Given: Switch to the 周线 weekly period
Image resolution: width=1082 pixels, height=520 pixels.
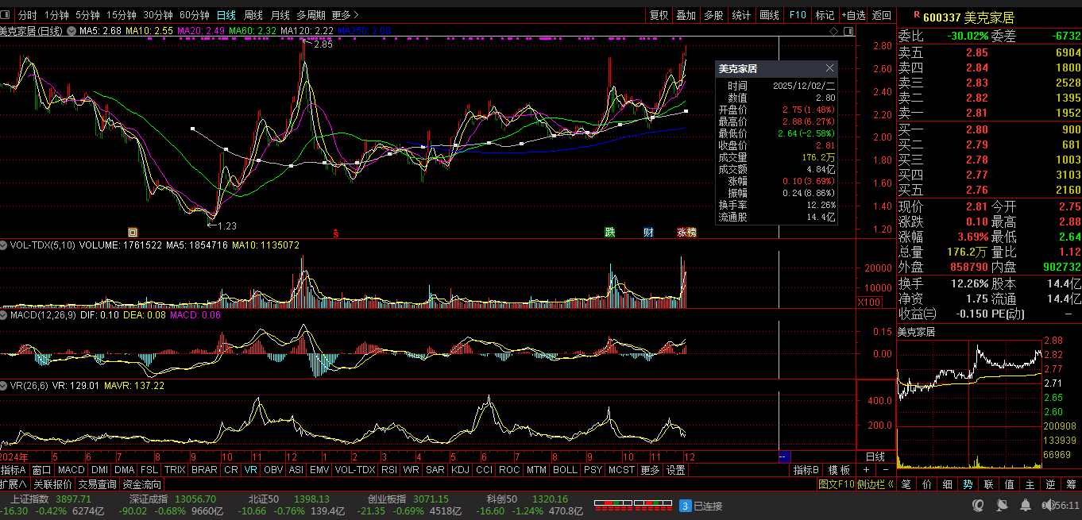Looking at the screenshot, I should click(253, 15).
